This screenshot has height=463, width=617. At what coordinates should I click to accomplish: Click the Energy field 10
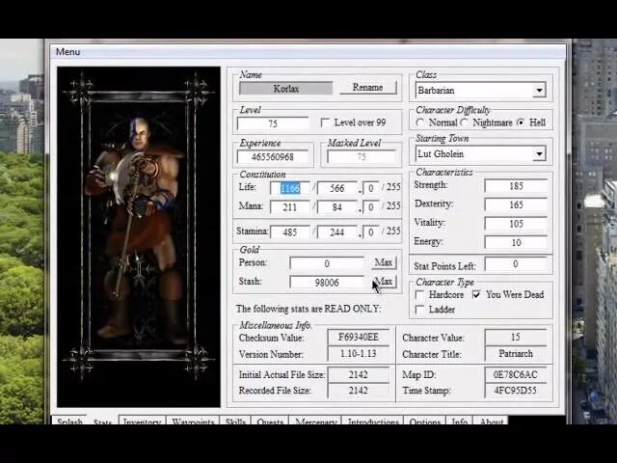[516, 242]
